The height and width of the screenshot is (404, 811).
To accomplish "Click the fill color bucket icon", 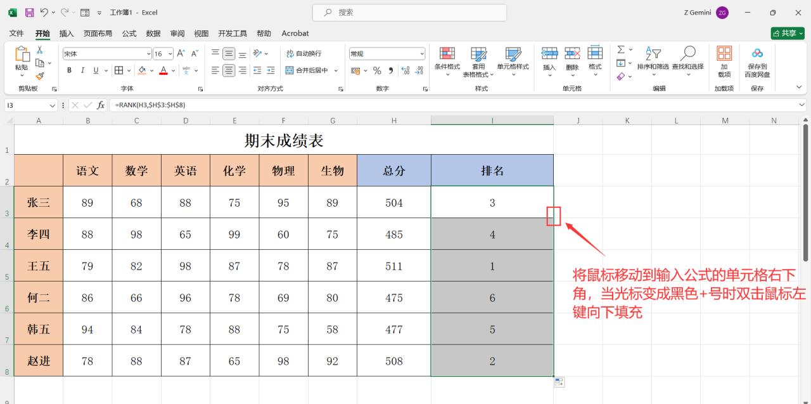I will 142,70.
